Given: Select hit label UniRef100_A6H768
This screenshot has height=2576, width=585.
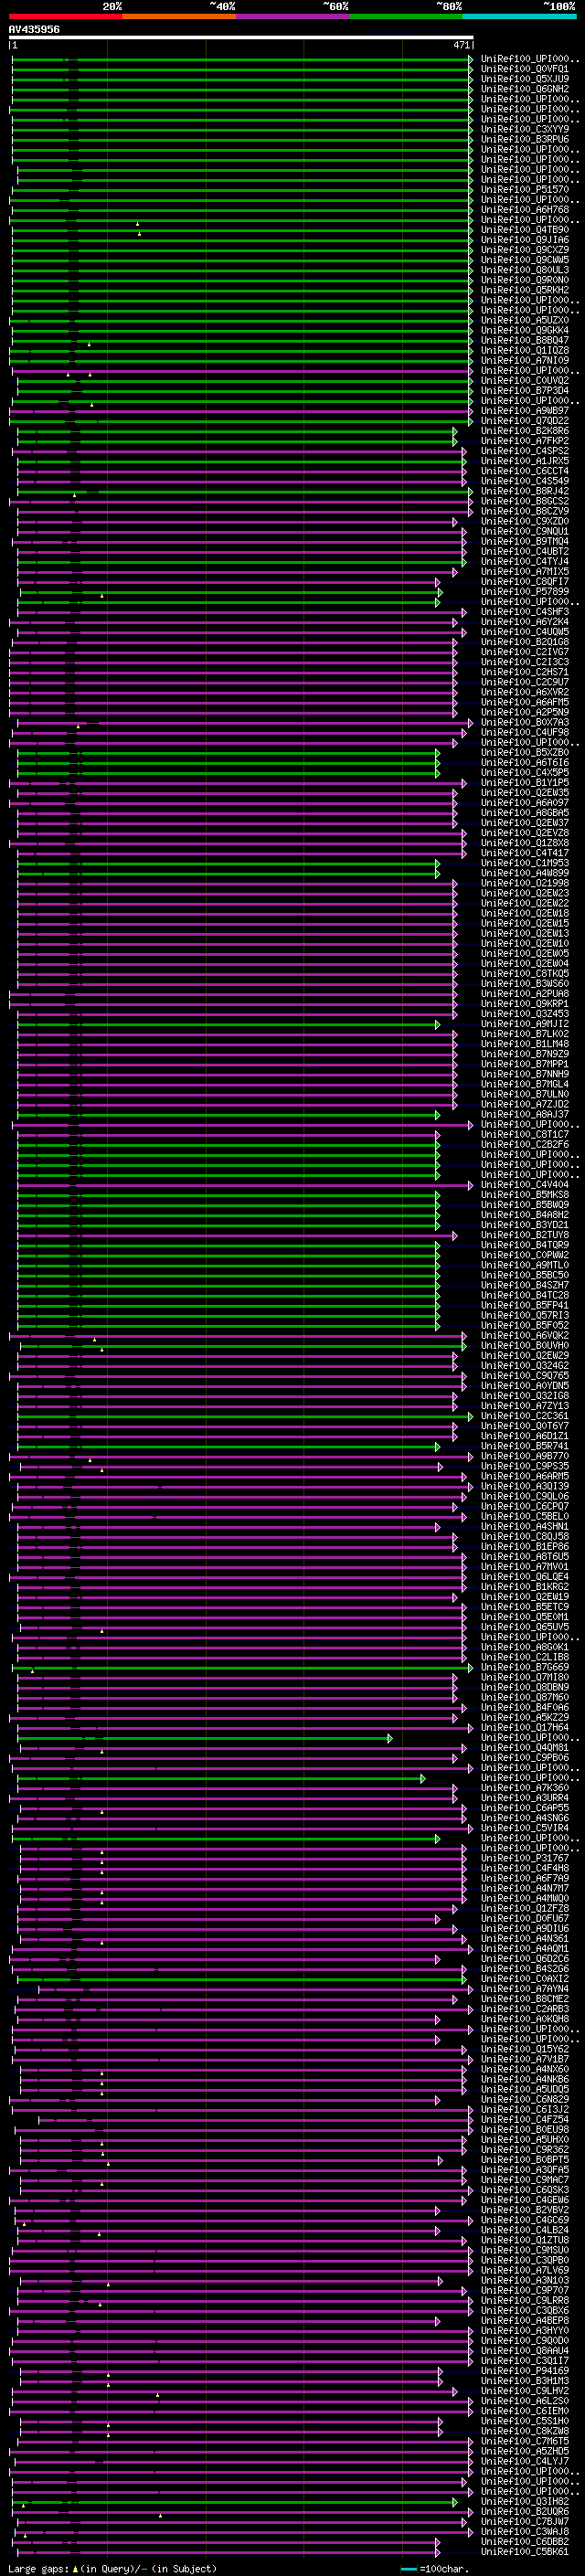Looking at the screenshot, I should tap(525, 209).
